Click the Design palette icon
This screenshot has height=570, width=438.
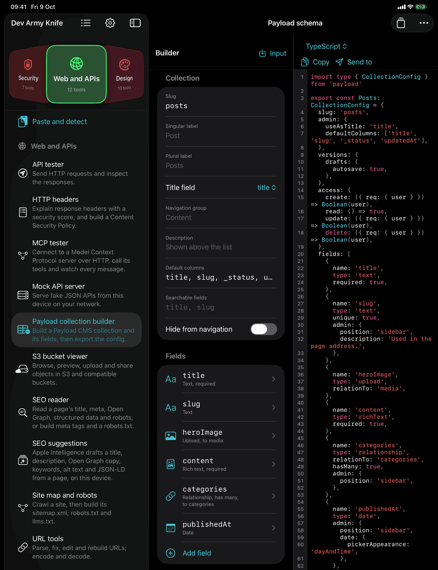[x=124, y=65]
